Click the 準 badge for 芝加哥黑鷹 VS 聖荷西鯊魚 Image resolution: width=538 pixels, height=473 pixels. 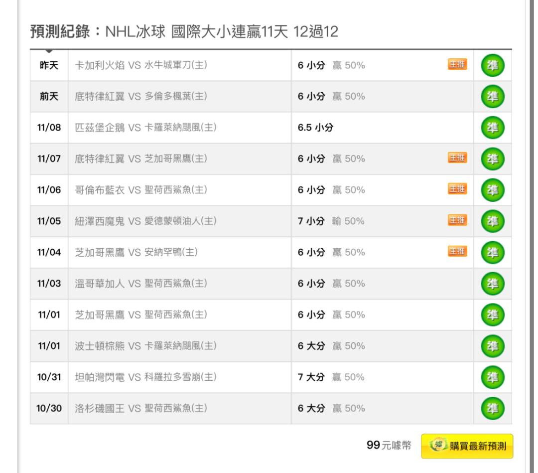492,315
